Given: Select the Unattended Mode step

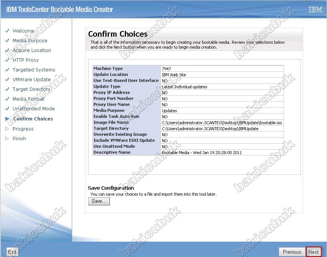Looking at the screenshot, I should coord(34,108).
